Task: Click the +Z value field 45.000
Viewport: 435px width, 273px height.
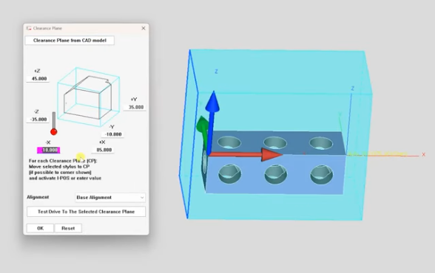Action: click(38, 79)
